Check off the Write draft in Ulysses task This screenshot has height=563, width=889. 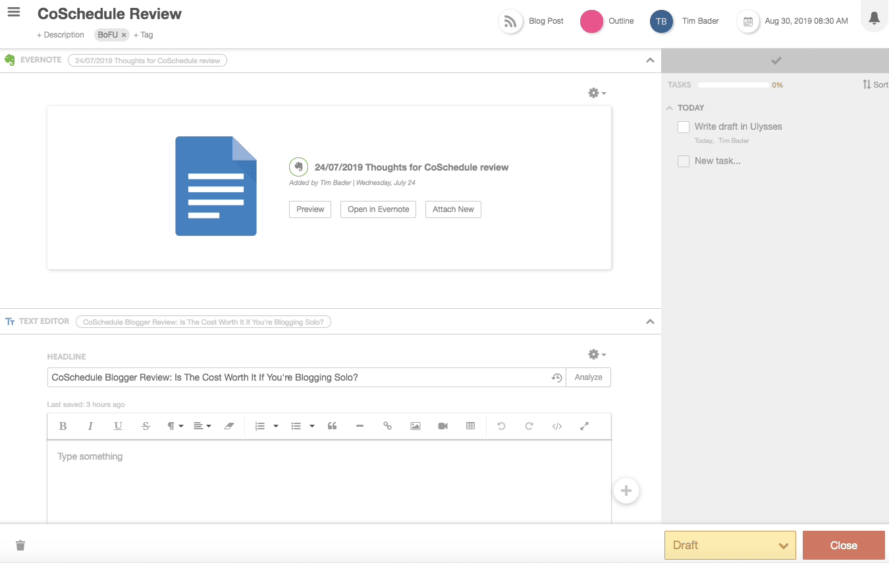683,126
